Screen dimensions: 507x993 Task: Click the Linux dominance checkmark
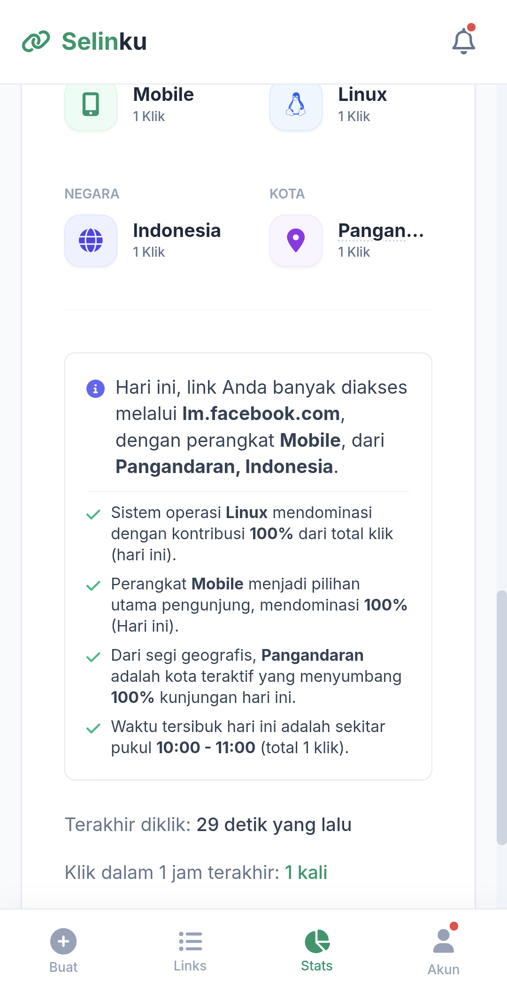click(93, 515)
